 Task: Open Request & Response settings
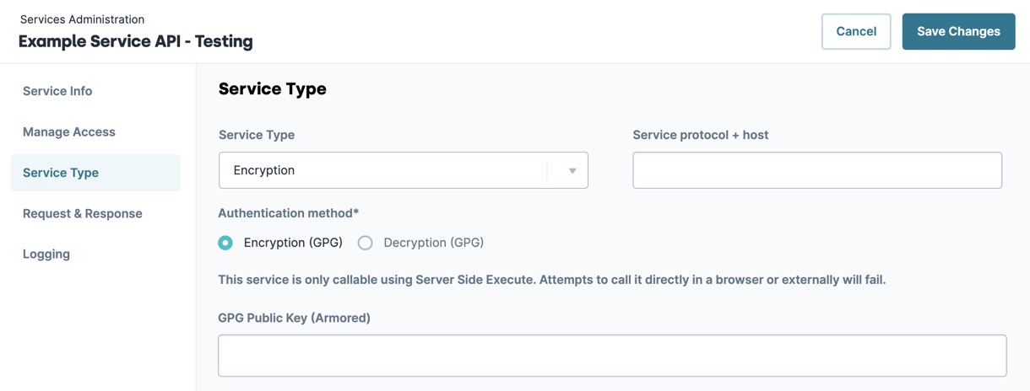tap(83, 213)
